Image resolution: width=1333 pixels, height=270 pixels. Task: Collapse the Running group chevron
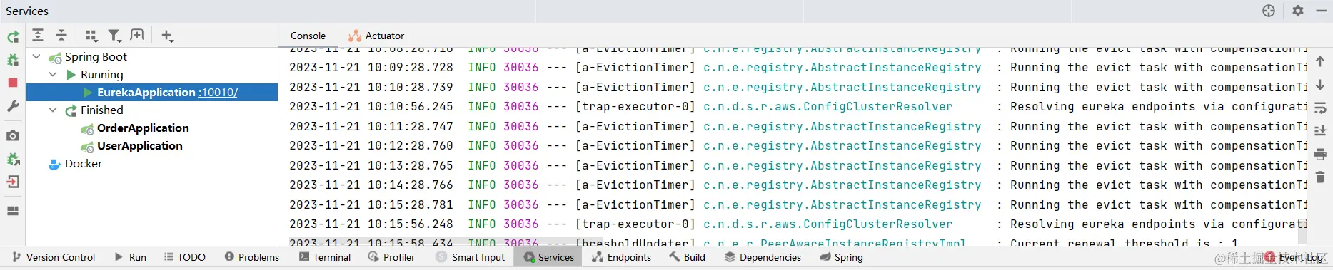click(x=53, y=74)
